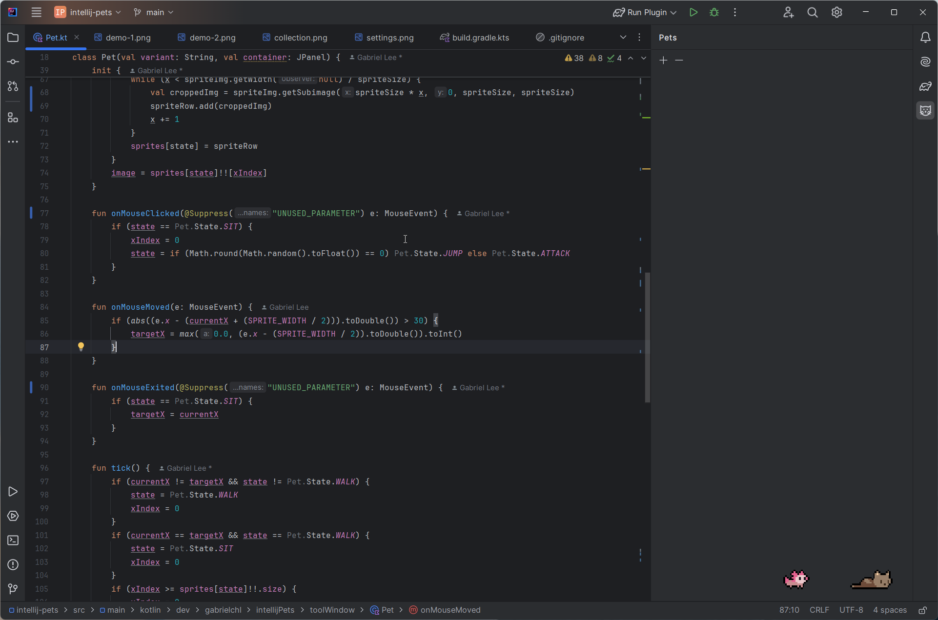Open the Notifications bell

pos(925,38)
